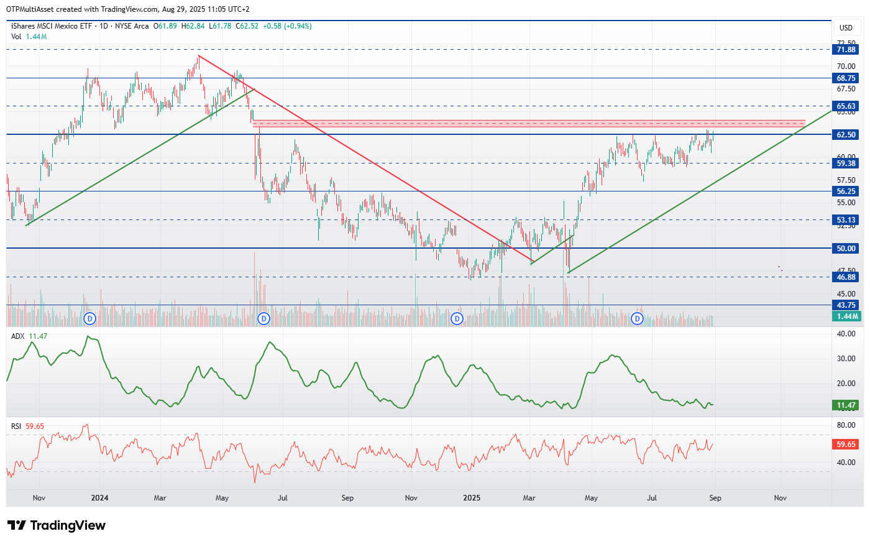Click the first dividend D marker near December 2023
This screenshot has height=544, width=870.
(90, 319)
